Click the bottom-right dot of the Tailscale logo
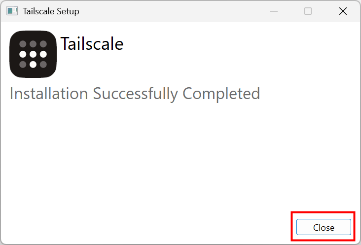361x245 pixels. tap(43, 64)
